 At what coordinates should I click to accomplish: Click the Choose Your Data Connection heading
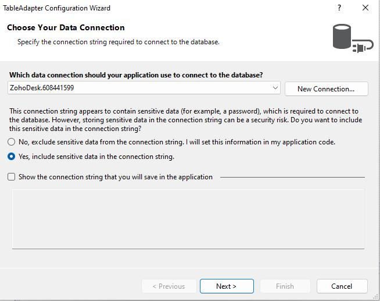66,27
